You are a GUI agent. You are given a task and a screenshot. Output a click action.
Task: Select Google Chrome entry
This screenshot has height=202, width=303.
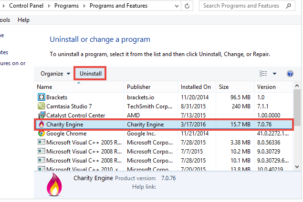(66, 134)
